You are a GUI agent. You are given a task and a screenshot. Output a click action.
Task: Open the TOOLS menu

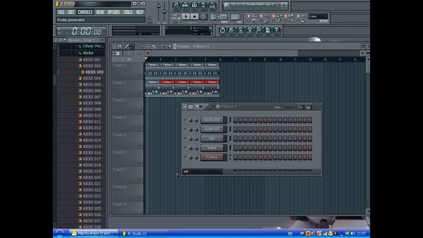[x=128, y=12]
